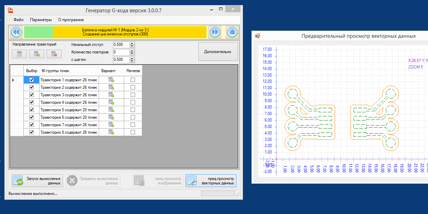Image resolution: width=428 pixels, height=214 pixels.
Task: Decrease the Количество повторов value with down arrow
Action: coord(132,54)
